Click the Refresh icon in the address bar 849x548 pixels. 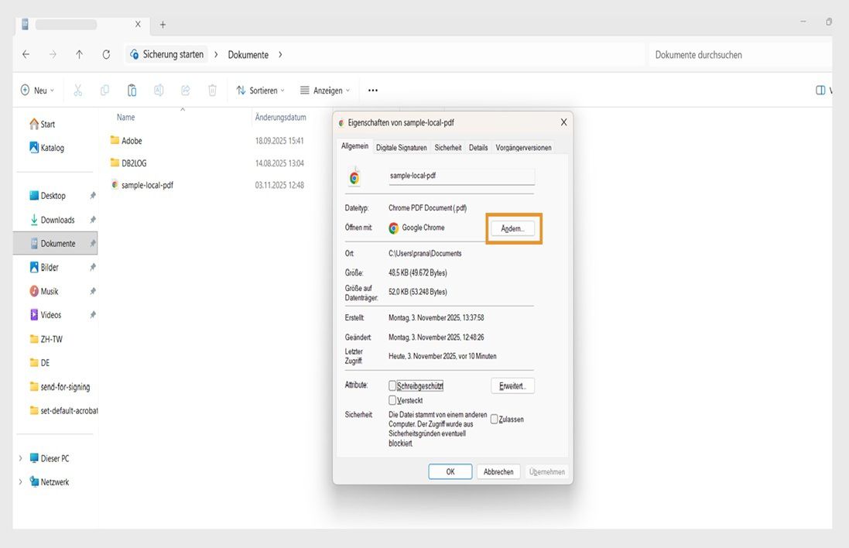pos(106,54)
